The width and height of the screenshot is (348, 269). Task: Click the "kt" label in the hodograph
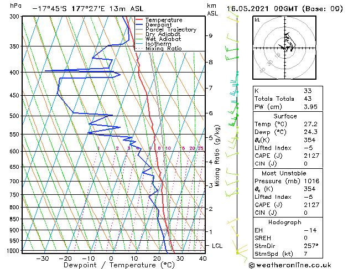pos(257,20)
